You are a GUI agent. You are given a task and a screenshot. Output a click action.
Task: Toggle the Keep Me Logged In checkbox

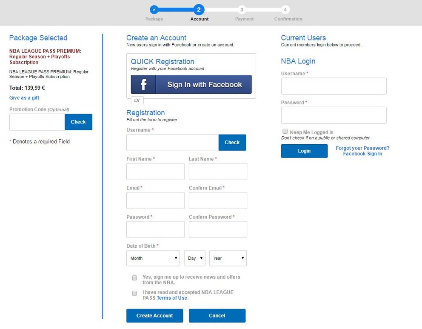point(285,132)
